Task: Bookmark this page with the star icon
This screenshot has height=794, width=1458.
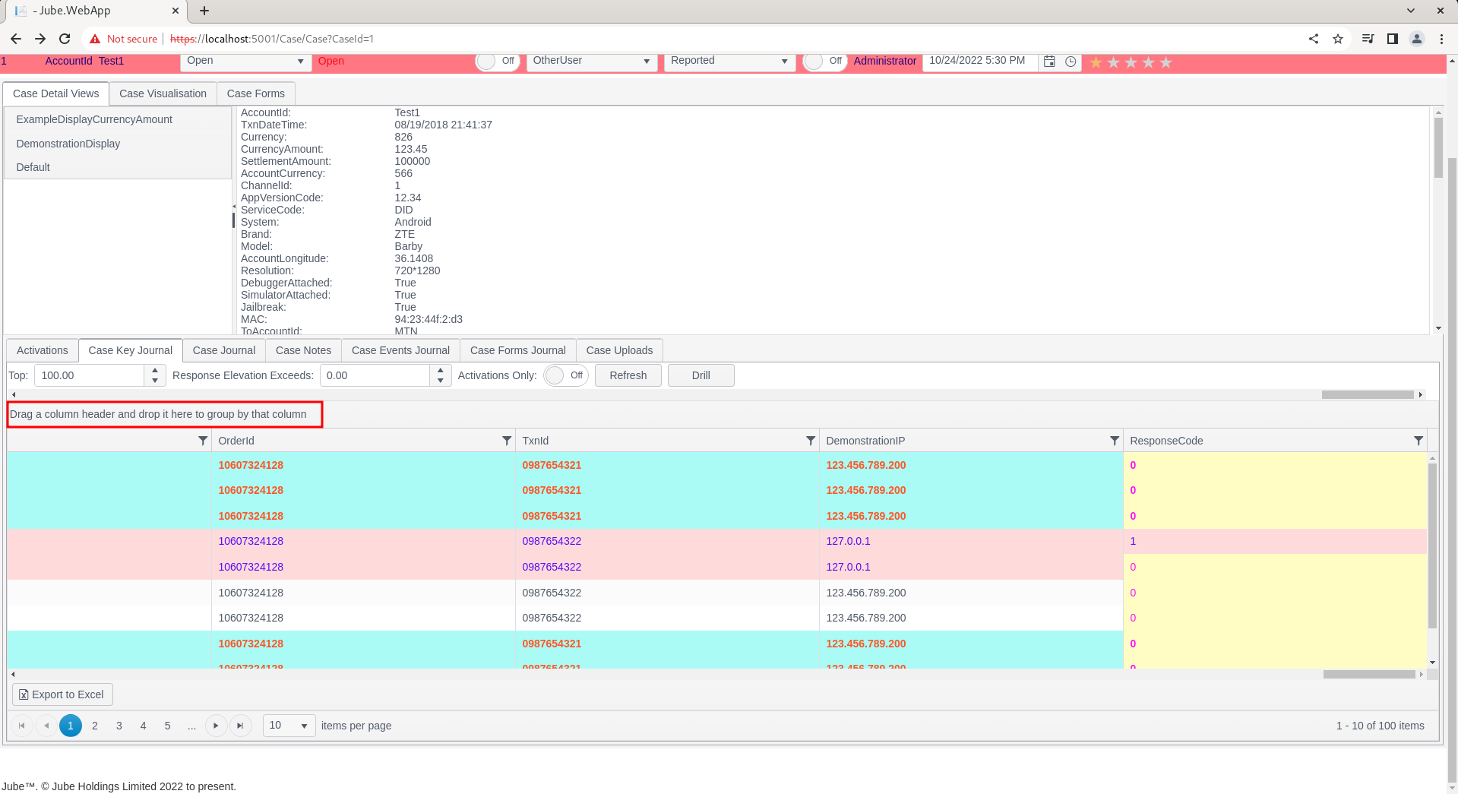Action: (1338, 39)
